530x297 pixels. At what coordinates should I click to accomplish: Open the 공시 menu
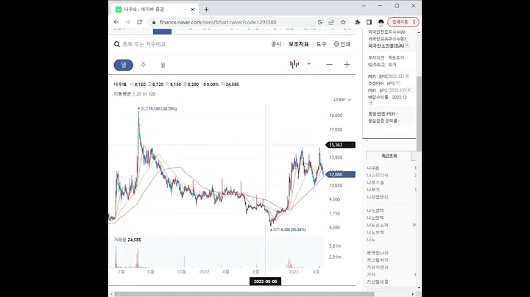point(276,44)
